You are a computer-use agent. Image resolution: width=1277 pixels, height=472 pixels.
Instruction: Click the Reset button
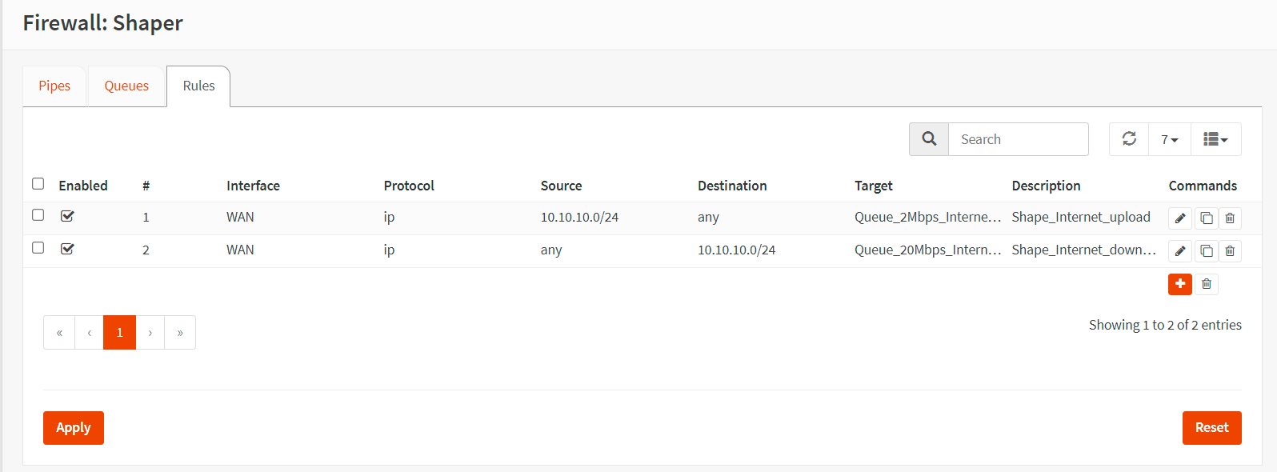pos(1211,428)
